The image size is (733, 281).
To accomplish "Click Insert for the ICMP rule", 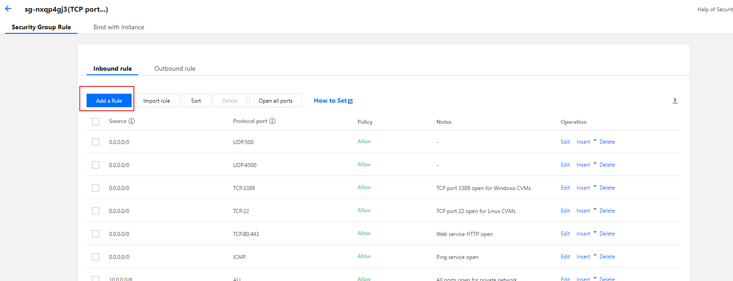I will click(x=583, y=257).
